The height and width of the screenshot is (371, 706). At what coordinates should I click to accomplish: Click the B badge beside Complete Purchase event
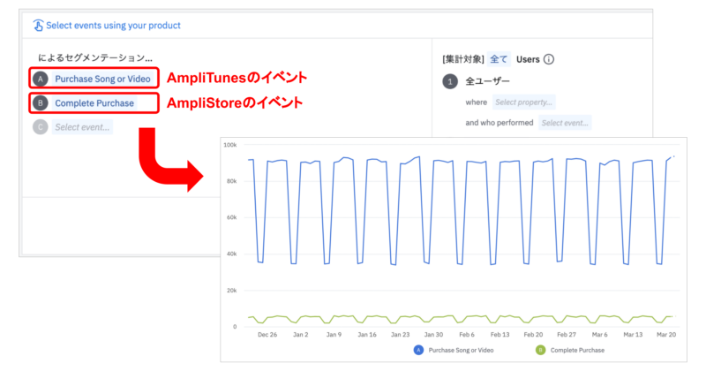(40, 103)
